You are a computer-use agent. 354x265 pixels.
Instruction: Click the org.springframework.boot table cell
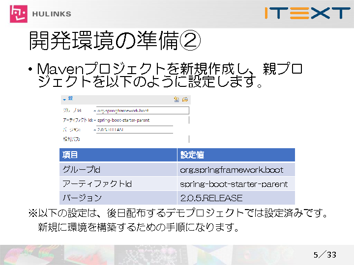pyautogui.click(x=236, y=170)
